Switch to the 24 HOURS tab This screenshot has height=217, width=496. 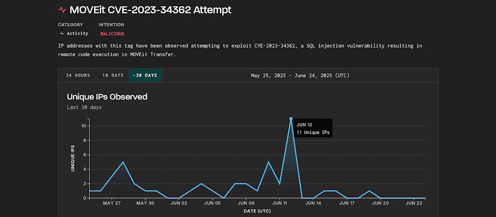coord(78,75)
